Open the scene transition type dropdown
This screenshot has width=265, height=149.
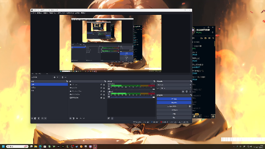coord(174,85)
